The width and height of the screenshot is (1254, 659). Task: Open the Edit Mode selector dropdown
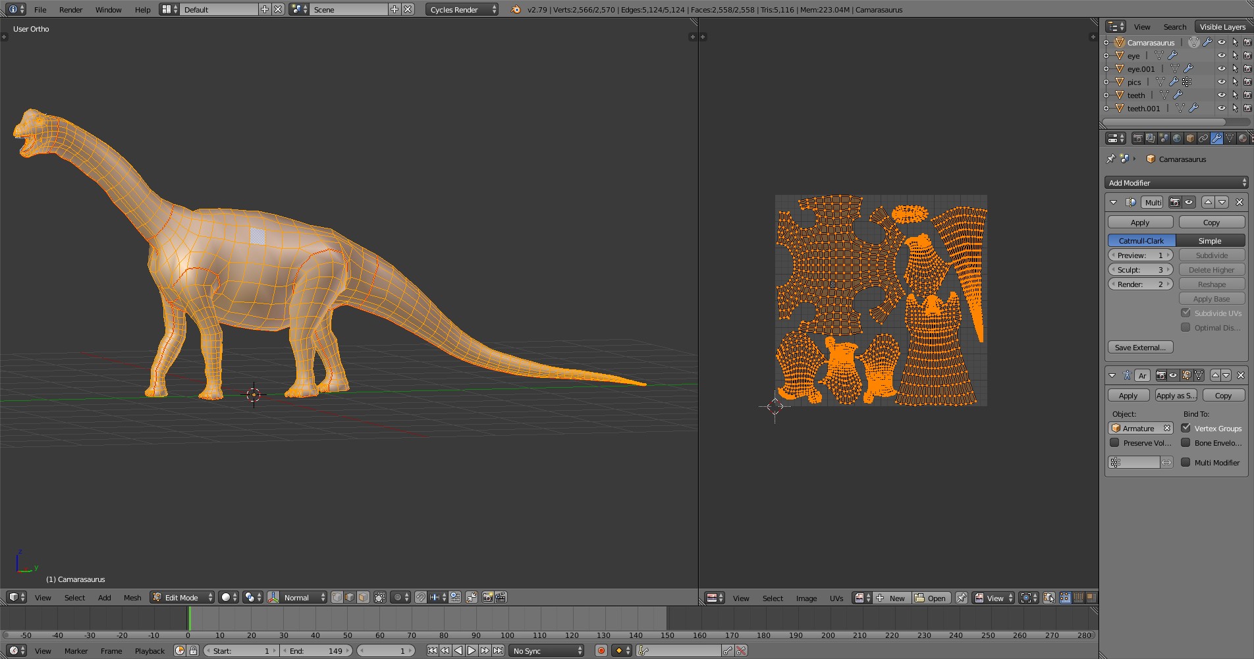click(182, 597)
